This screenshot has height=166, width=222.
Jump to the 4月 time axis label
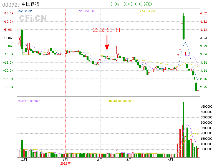tap(171, 160)
